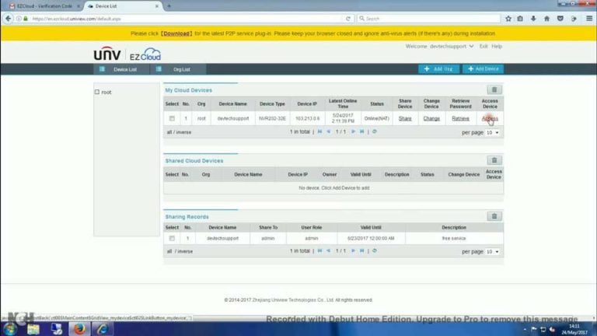Screen dimensions: 597x336
Task: Click the Retrieve password link
Action: click(460, 118)
